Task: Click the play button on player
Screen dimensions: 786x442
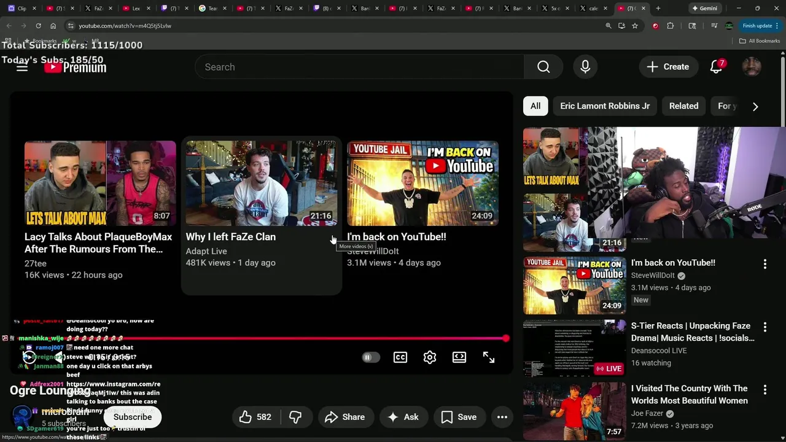Action: coord(29,357)
